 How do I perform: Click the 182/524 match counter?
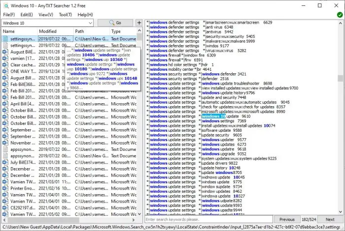pyautogui.click(x=309, y=219)
